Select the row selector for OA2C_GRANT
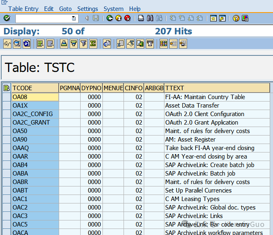This screenshot has width=273, height=235. coord(7,123)
